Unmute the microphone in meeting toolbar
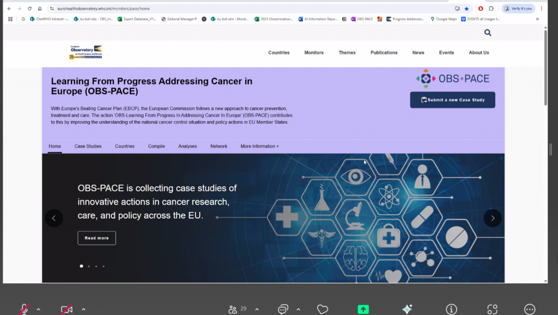The image size is (558, 315). (x=24, y=309)
